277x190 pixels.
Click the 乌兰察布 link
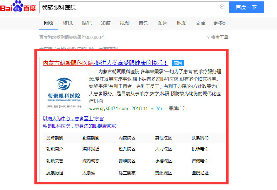point(127,173)
